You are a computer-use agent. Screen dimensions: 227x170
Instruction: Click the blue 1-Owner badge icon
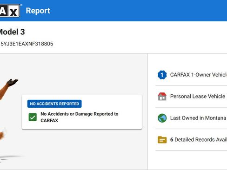coord(162,75)
